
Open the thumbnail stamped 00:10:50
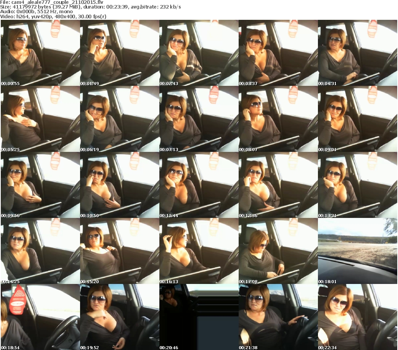click(x=120, y=185)
